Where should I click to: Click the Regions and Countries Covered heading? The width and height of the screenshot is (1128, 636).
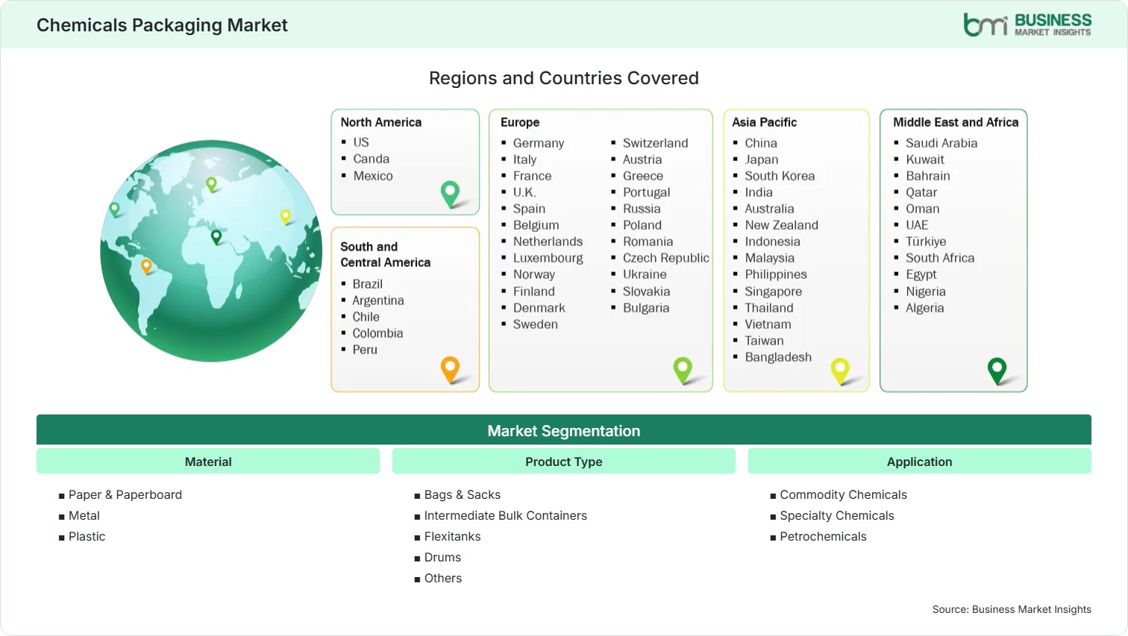coord(564,78)
